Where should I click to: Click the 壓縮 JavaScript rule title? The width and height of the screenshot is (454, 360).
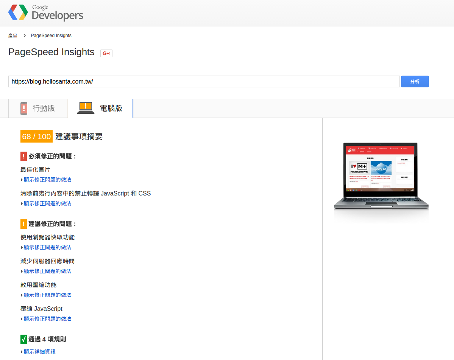[x=41, y=309]
